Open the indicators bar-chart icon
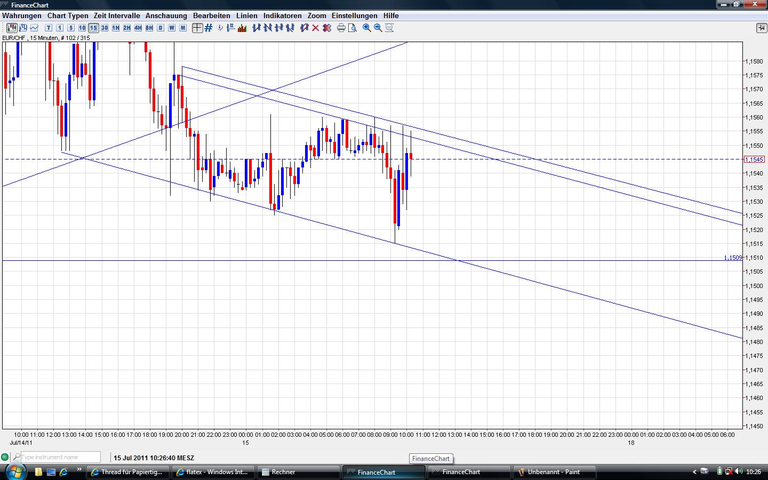The image size is (768, 480). [242, 28]
